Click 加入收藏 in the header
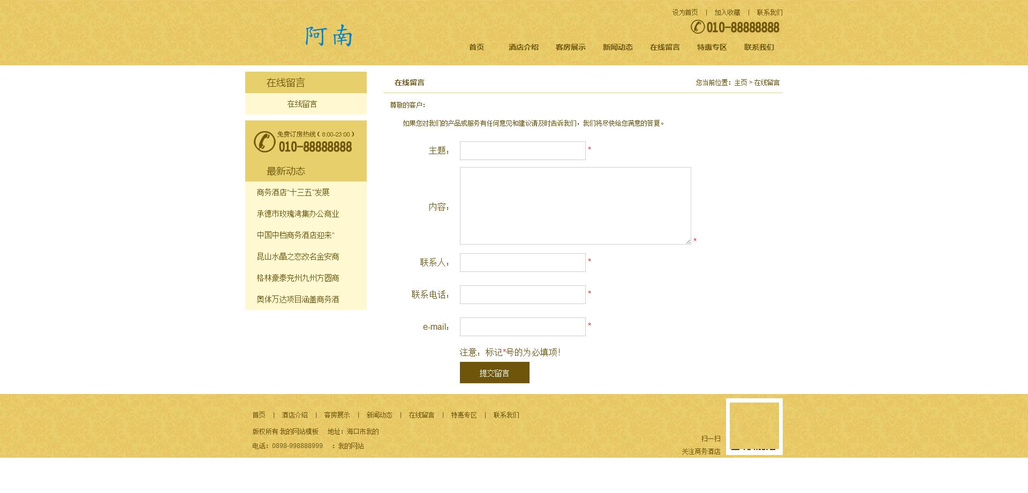This screenshot has width=1028, height=493. click(x=727, y=12)
